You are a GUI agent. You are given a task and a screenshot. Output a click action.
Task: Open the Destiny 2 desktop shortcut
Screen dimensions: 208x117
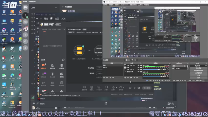pos(12,49)
